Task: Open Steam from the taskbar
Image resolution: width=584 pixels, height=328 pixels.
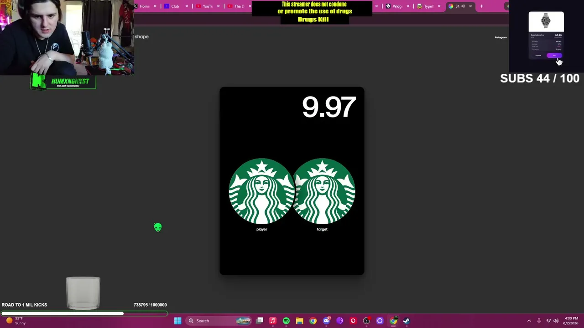Action: (x=407, y=321)
